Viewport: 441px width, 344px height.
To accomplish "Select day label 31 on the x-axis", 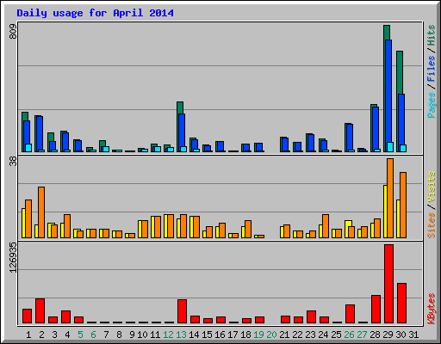I will click(413, 335).
